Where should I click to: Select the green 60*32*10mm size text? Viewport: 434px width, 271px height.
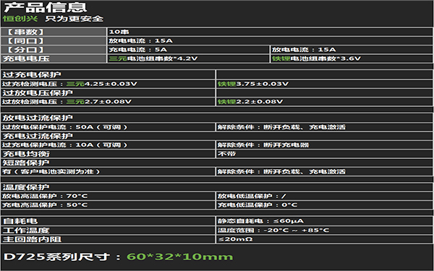pyautogui.click(x=180, y=257)
